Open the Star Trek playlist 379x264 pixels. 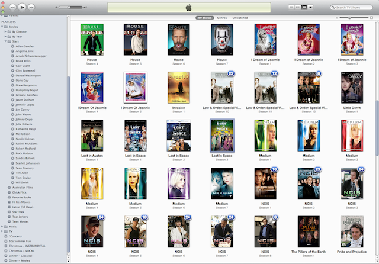[18, 212]
